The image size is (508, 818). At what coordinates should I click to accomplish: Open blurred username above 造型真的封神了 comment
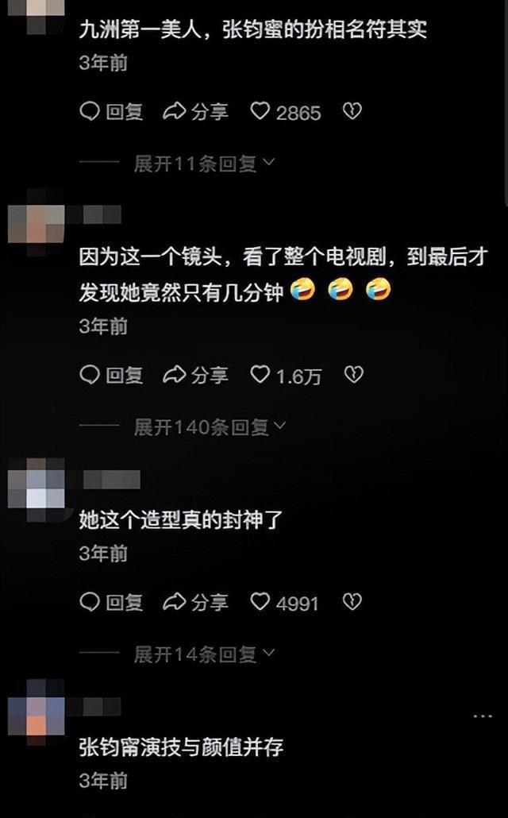point(112,480)
